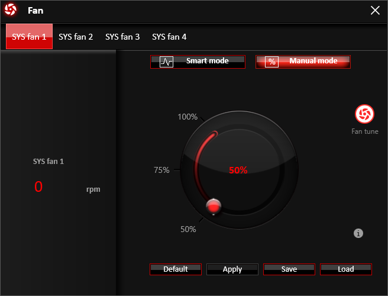Click the Fan tune caption text
This screenshot has width=388, height=296.
(365, 131)
